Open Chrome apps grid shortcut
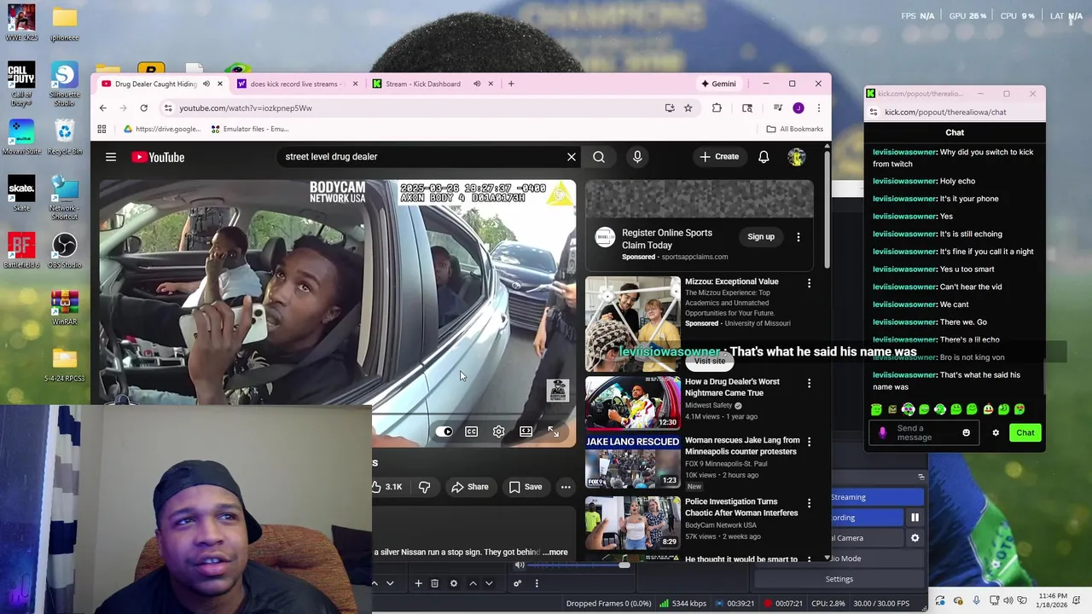The width and height of the screenshot is (1092, 614). pos(102,129)
